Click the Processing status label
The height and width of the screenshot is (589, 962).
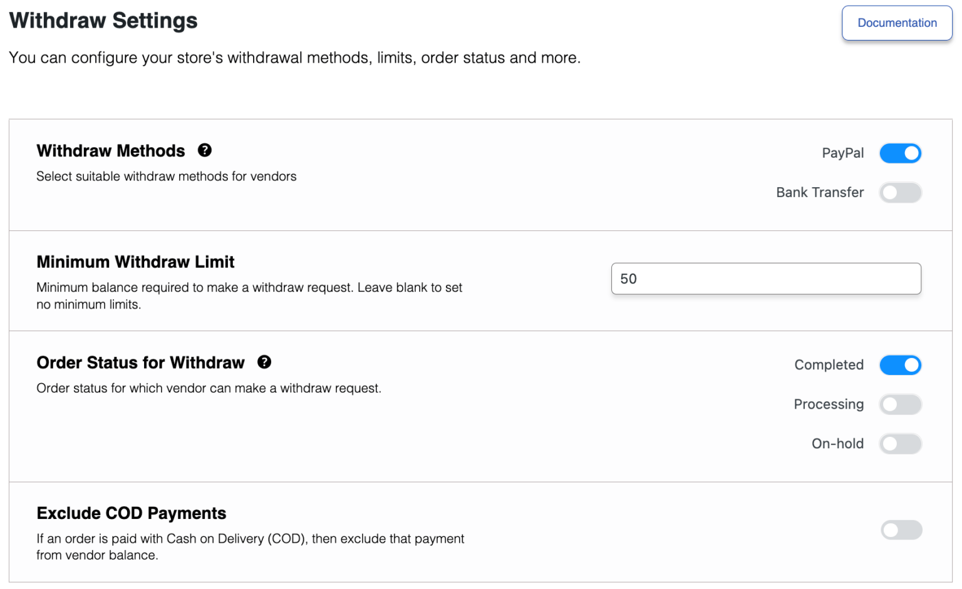(x=829, y=404)
